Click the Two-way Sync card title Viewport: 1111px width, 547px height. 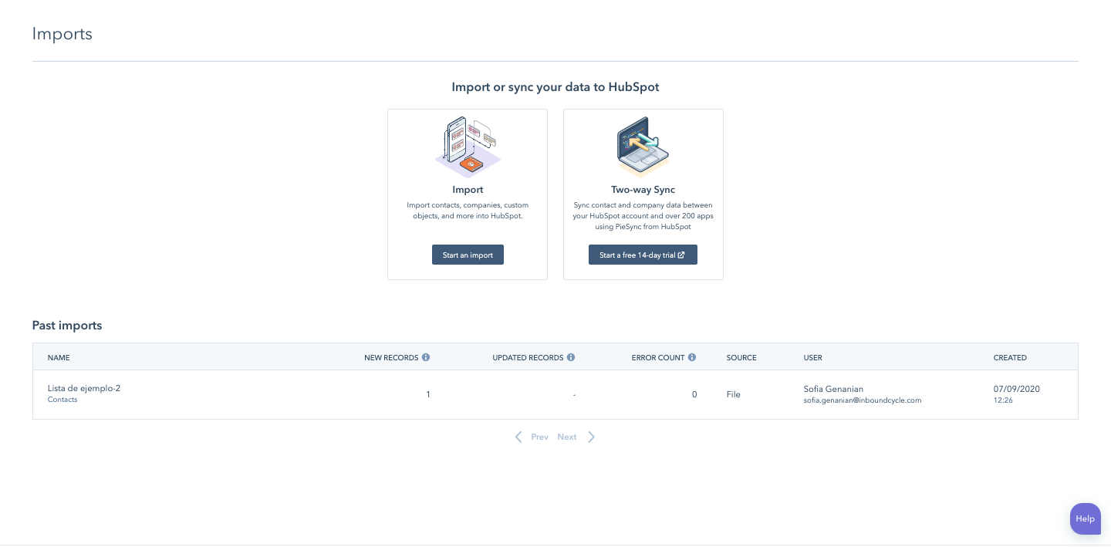pyautogui.click(x=643, y=190)
